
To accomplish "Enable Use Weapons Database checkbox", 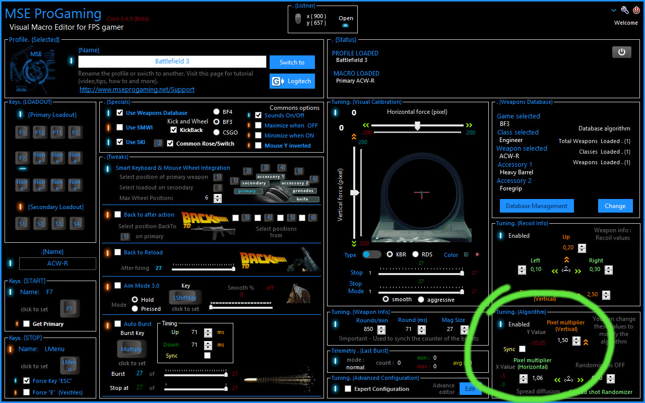I will [120, 113].
